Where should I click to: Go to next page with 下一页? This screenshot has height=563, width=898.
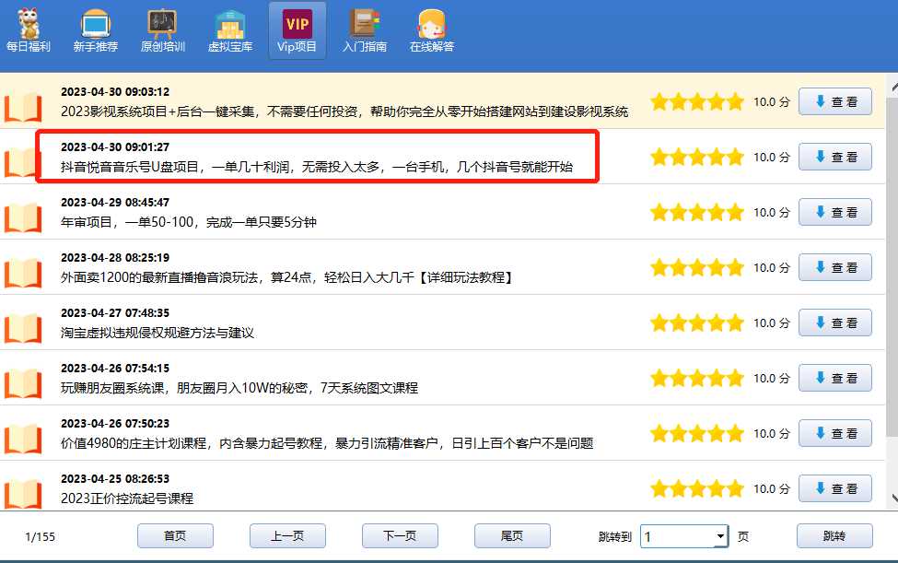[x=400, y=536]
